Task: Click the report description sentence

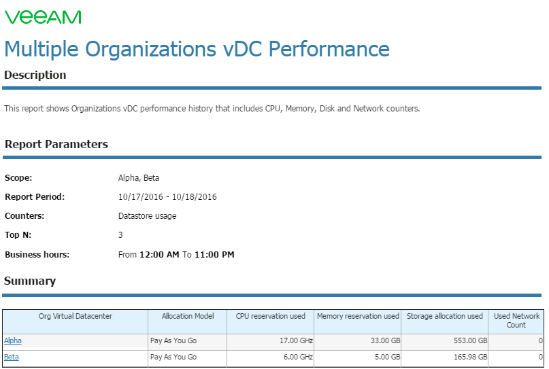Action: [212, 109]
